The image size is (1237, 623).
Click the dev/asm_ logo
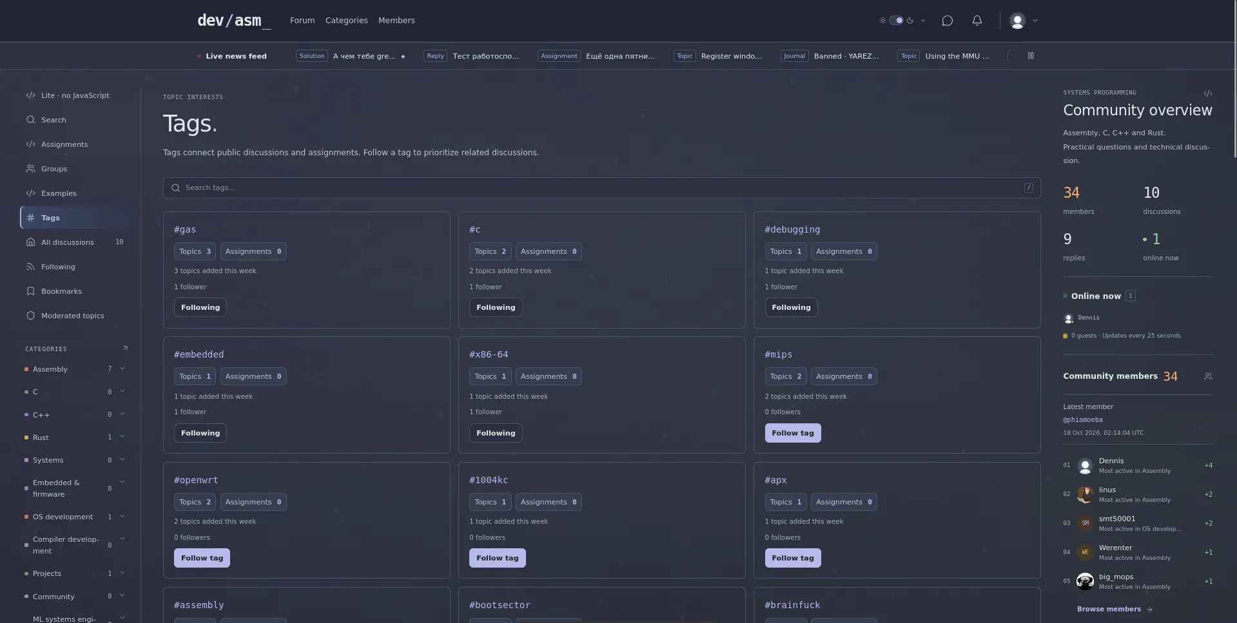coord(234,21)
